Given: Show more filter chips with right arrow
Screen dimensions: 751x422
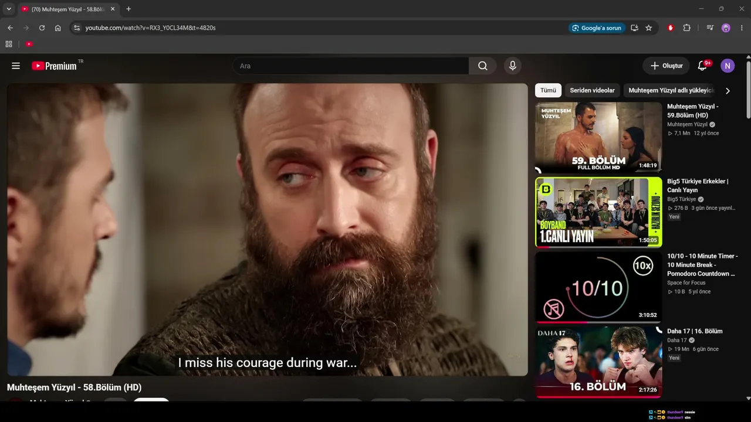Looking at the screenshot, I should (728, 91).
